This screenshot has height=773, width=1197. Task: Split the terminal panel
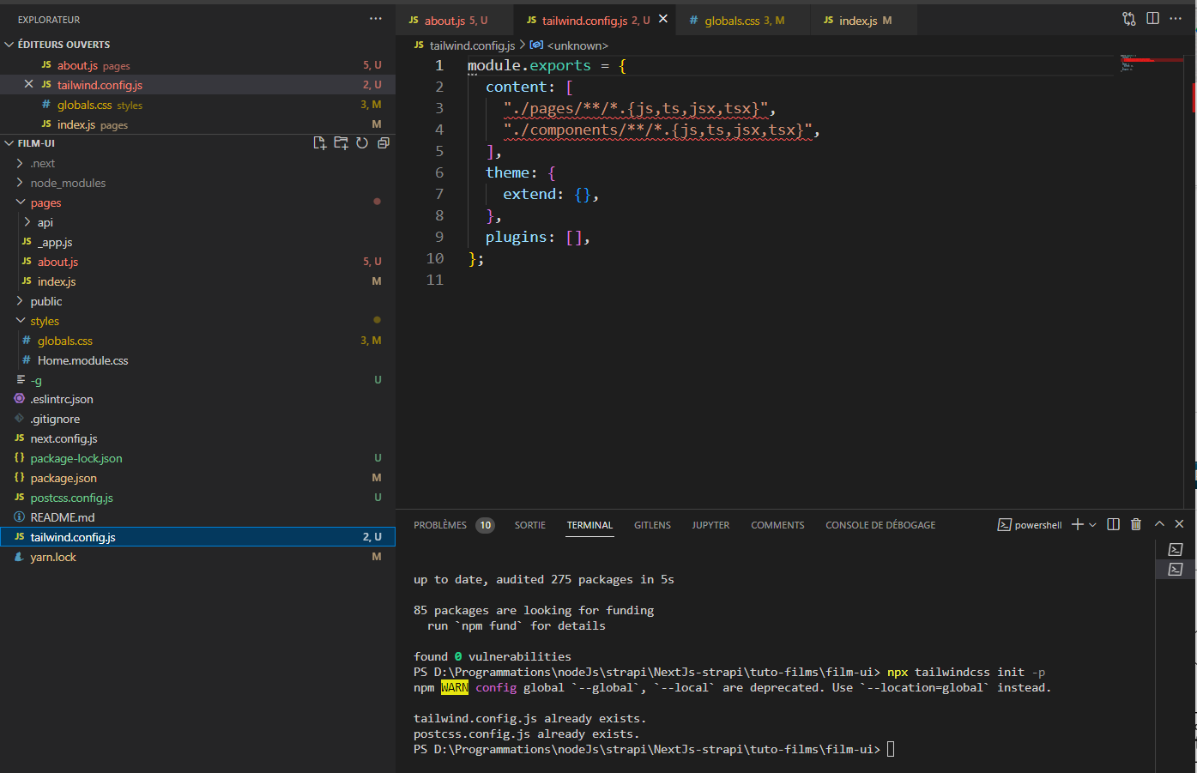click(1113, 523)
